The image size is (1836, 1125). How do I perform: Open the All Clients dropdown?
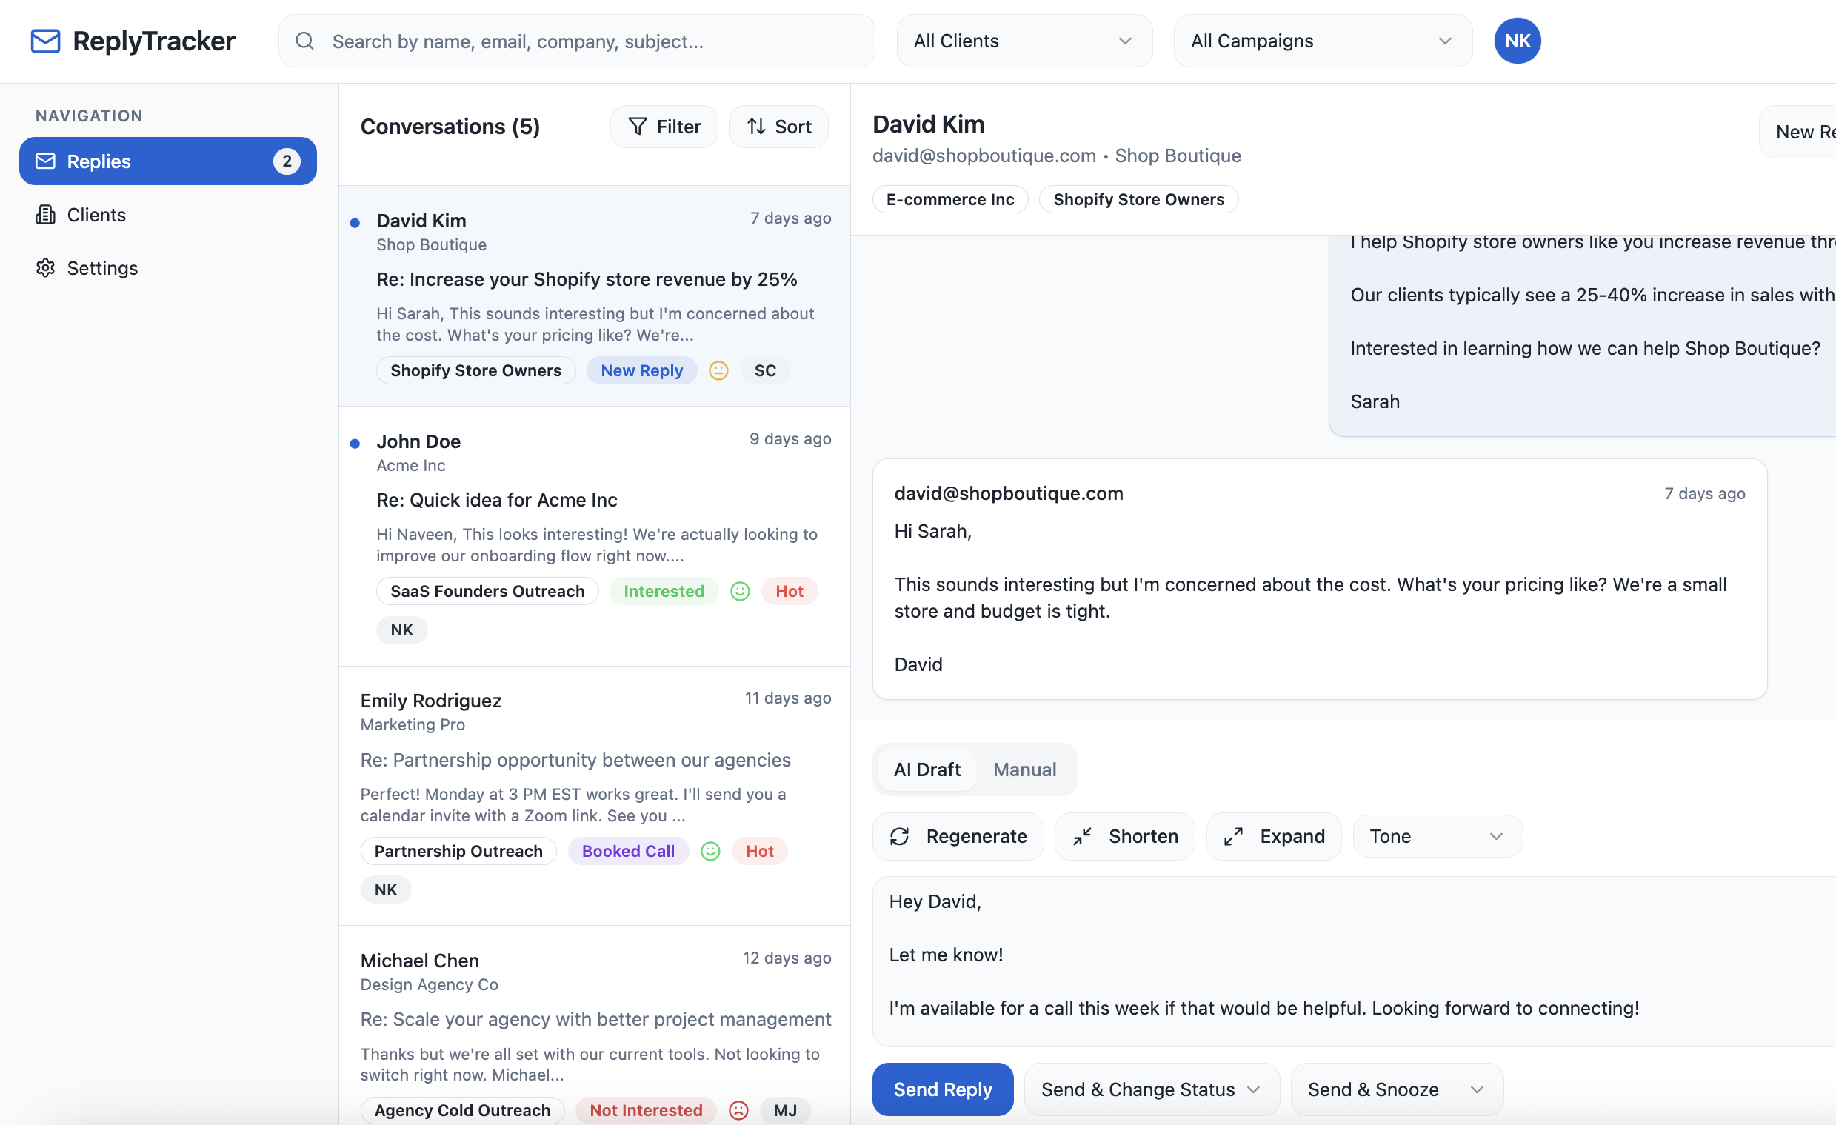pos(1023,41)
